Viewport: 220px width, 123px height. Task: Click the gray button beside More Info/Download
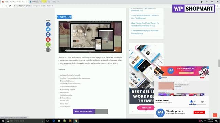(x=101, y=112)
